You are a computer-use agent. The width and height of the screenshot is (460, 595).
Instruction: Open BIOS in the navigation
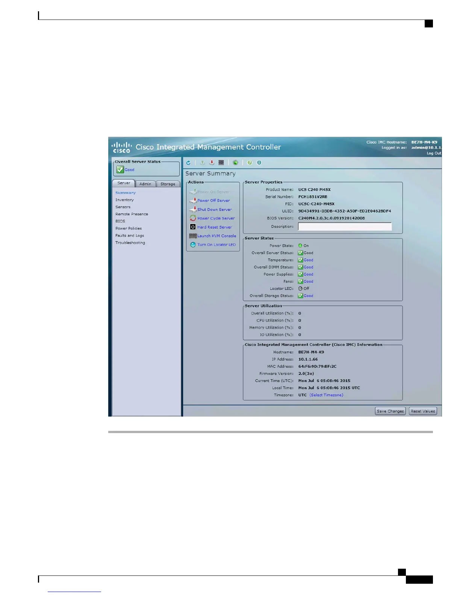point(120,221)
